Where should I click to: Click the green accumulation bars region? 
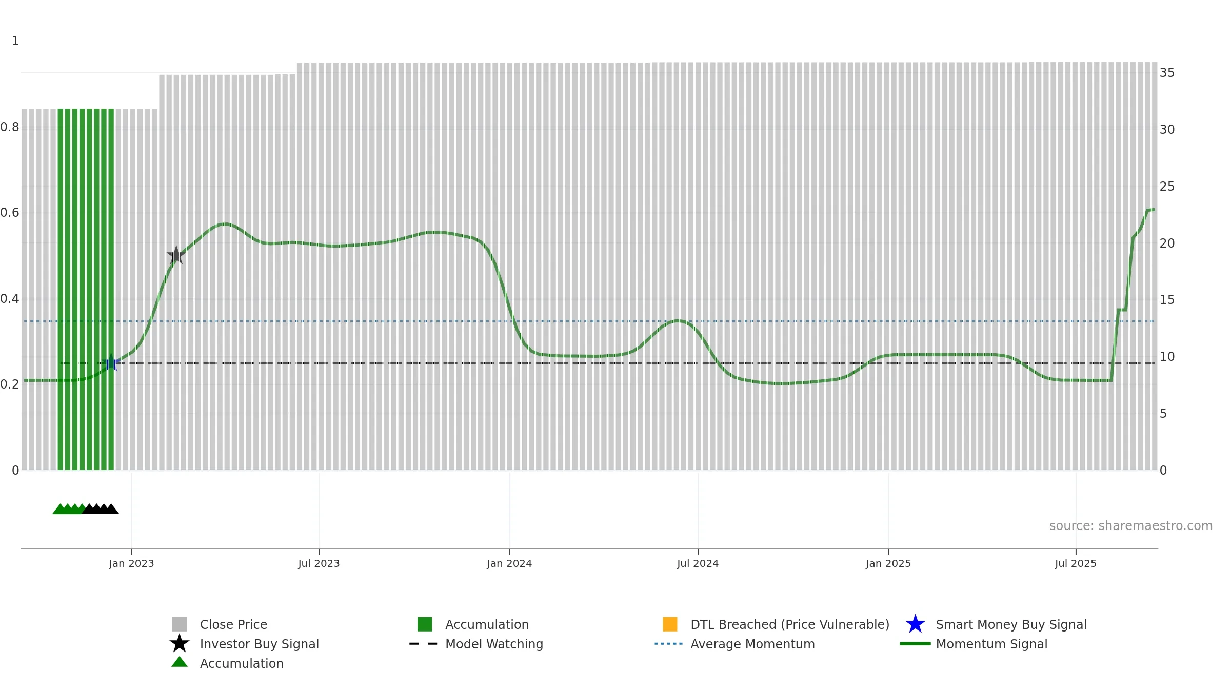(86, 289)
